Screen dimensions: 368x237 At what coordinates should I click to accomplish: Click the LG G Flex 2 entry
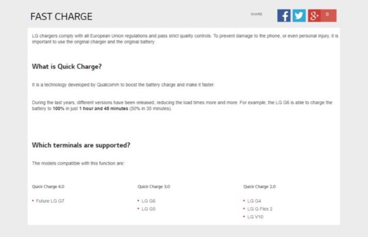(260, 209)
